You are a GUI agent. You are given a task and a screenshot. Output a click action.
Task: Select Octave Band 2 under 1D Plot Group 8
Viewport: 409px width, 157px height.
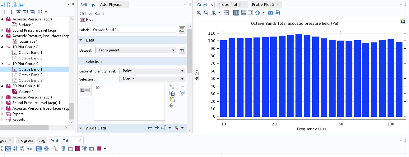pyautogui.click(x=30, y=58)
